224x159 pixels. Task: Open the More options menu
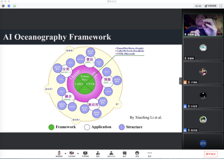150,154
